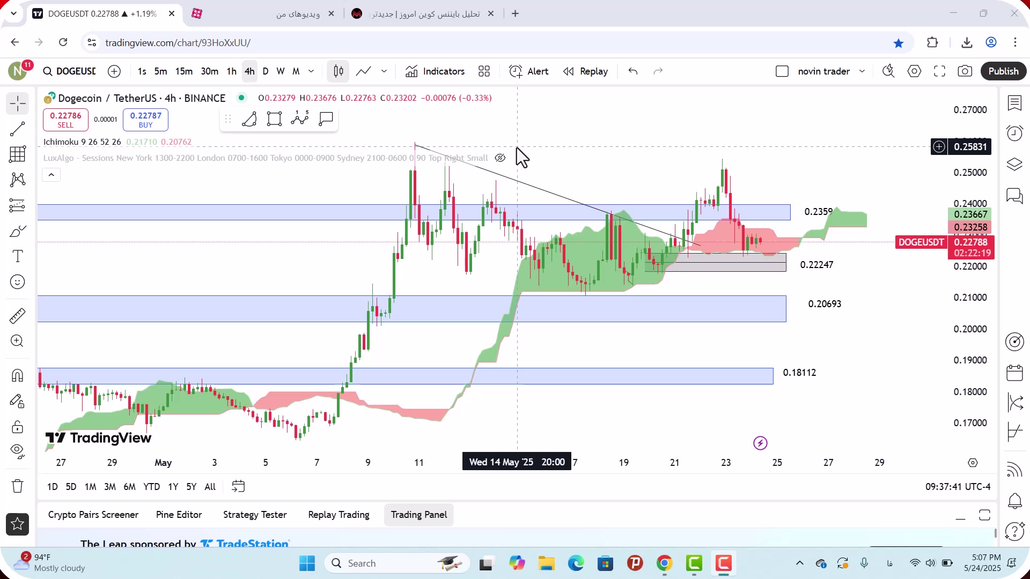Open the indicator templates grid
Viewport: 1030px width, 579px height.
pyautogui.click(x=484, y=71)
